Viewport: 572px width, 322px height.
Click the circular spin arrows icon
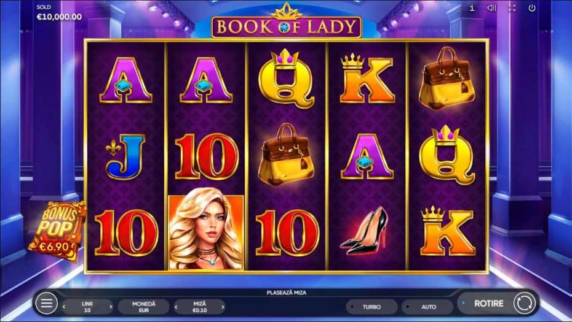[524, 303]
